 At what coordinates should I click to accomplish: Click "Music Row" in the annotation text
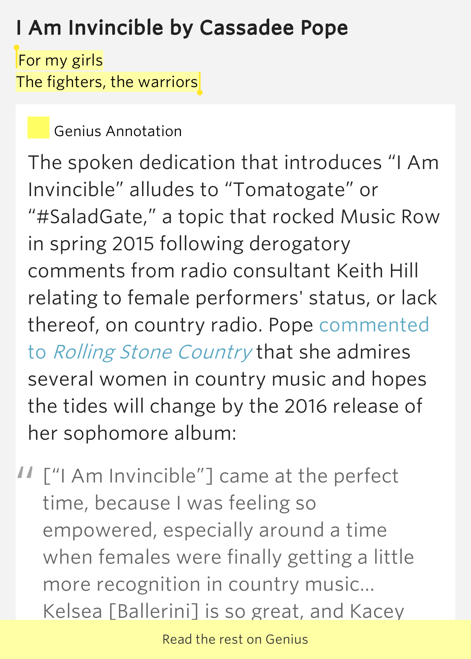pos(390,217)
